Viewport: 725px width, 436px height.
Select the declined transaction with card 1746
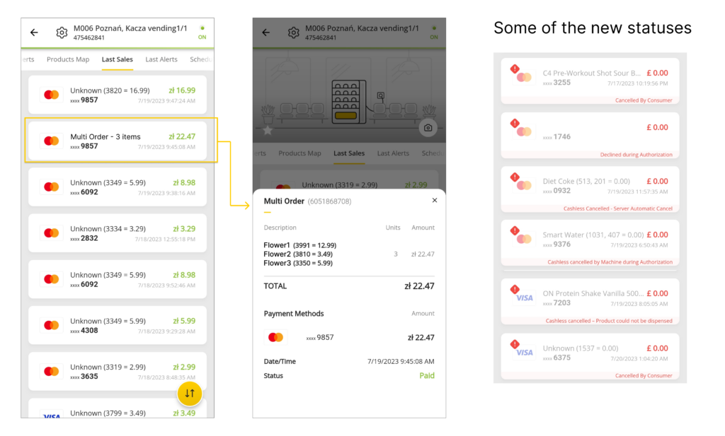pyautogui.click(x=590, y=135)
